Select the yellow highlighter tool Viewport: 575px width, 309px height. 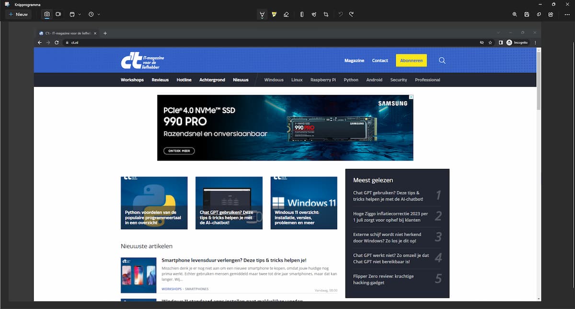[x=274, y=14]
